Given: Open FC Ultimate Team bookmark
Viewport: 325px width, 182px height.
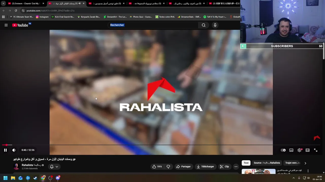Looking at the screenshot, I should point(22,17).
